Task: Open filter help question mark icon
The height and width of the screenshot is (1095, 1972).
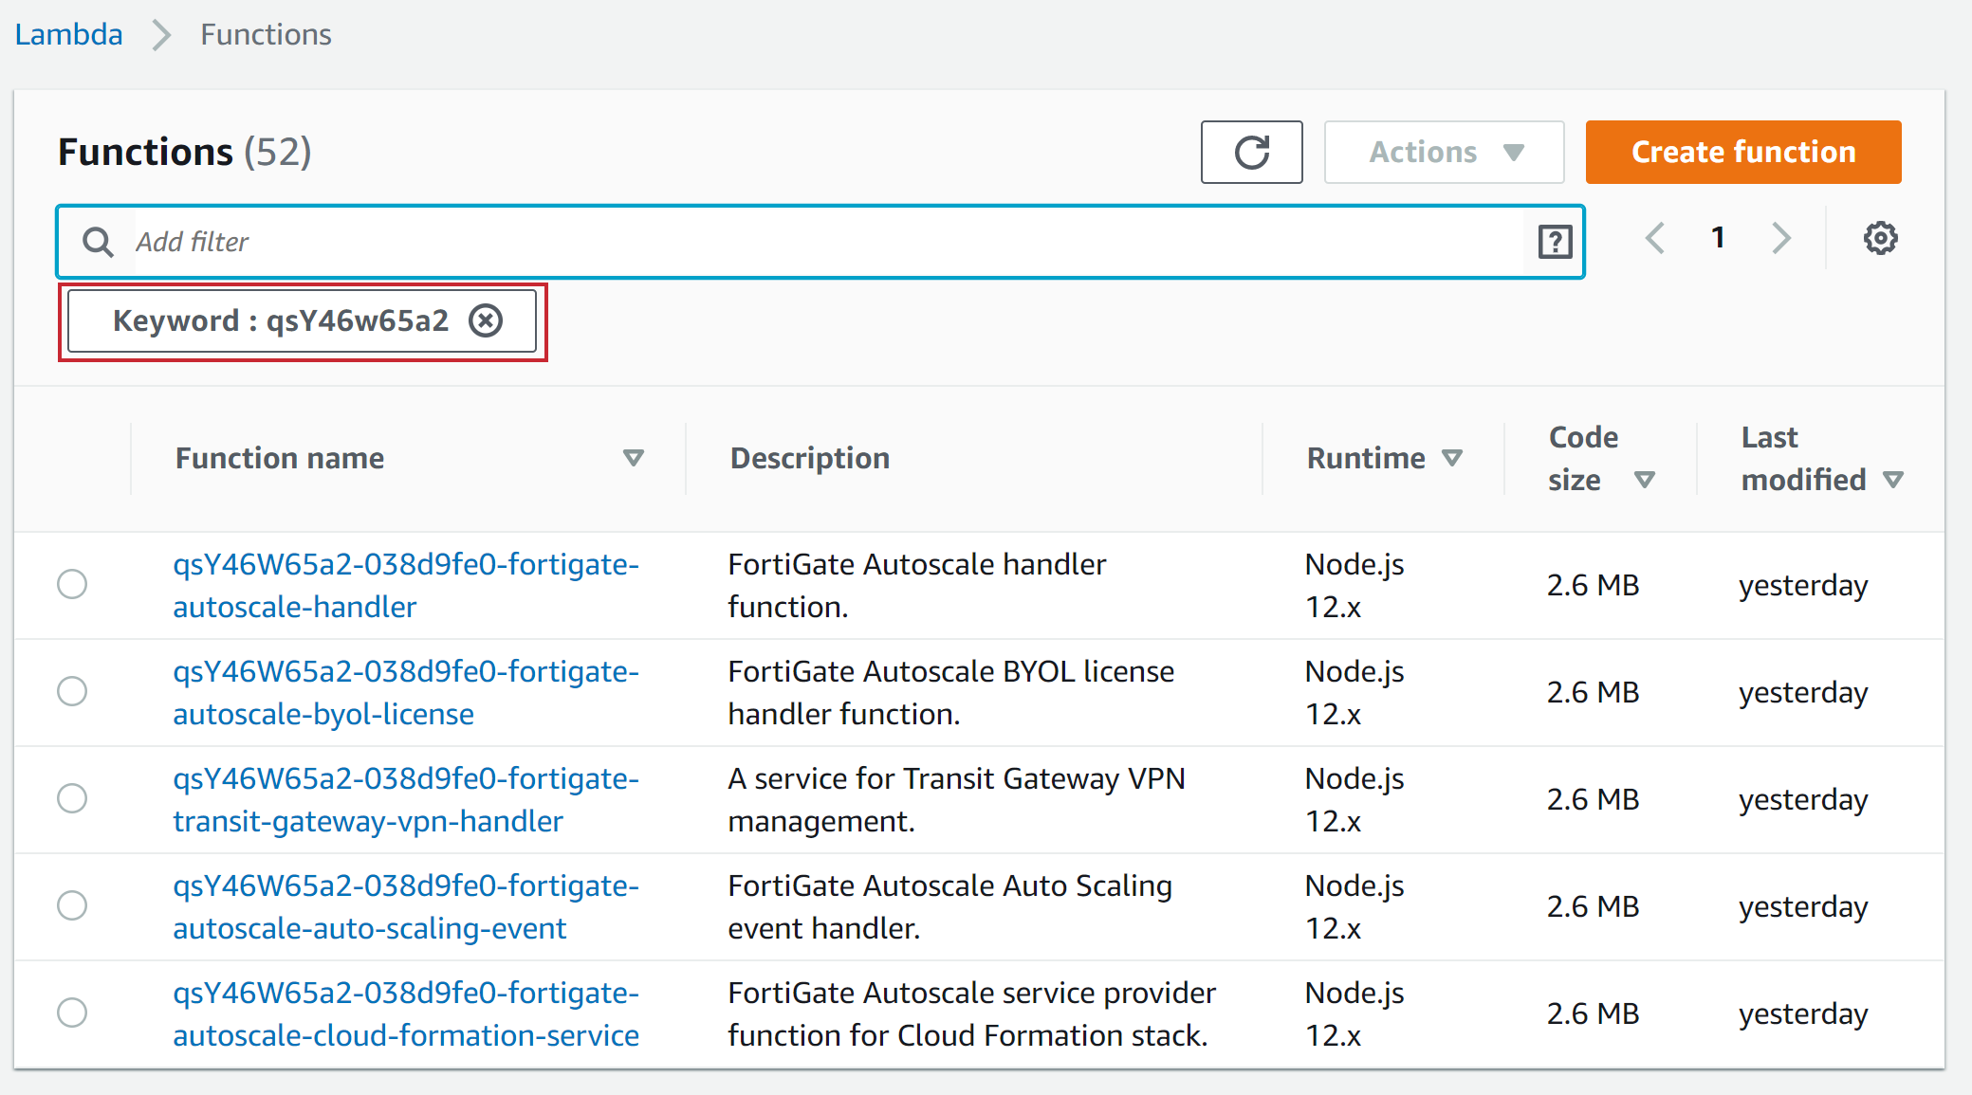Action: point(1554,242)
